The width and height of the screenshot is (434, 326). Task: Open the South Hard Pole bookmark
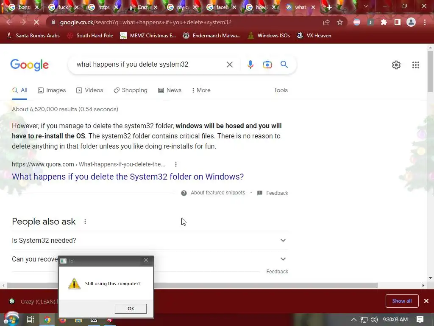click(90, 36)
